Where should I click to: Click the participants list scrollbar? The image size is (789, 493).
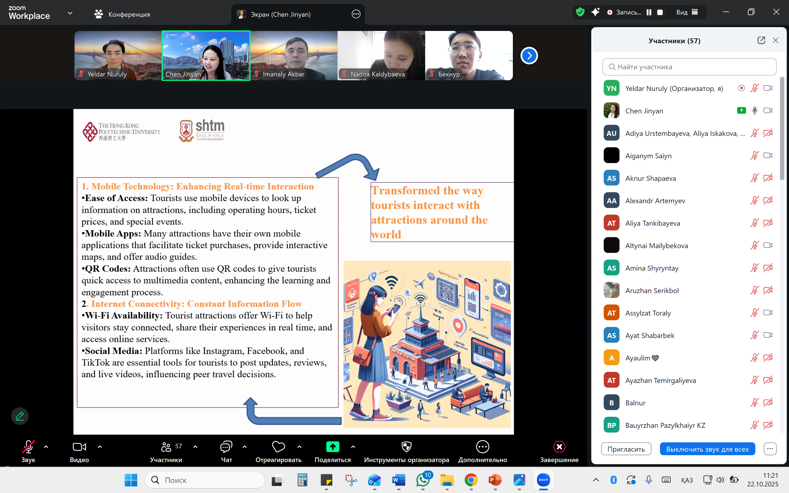782,129
